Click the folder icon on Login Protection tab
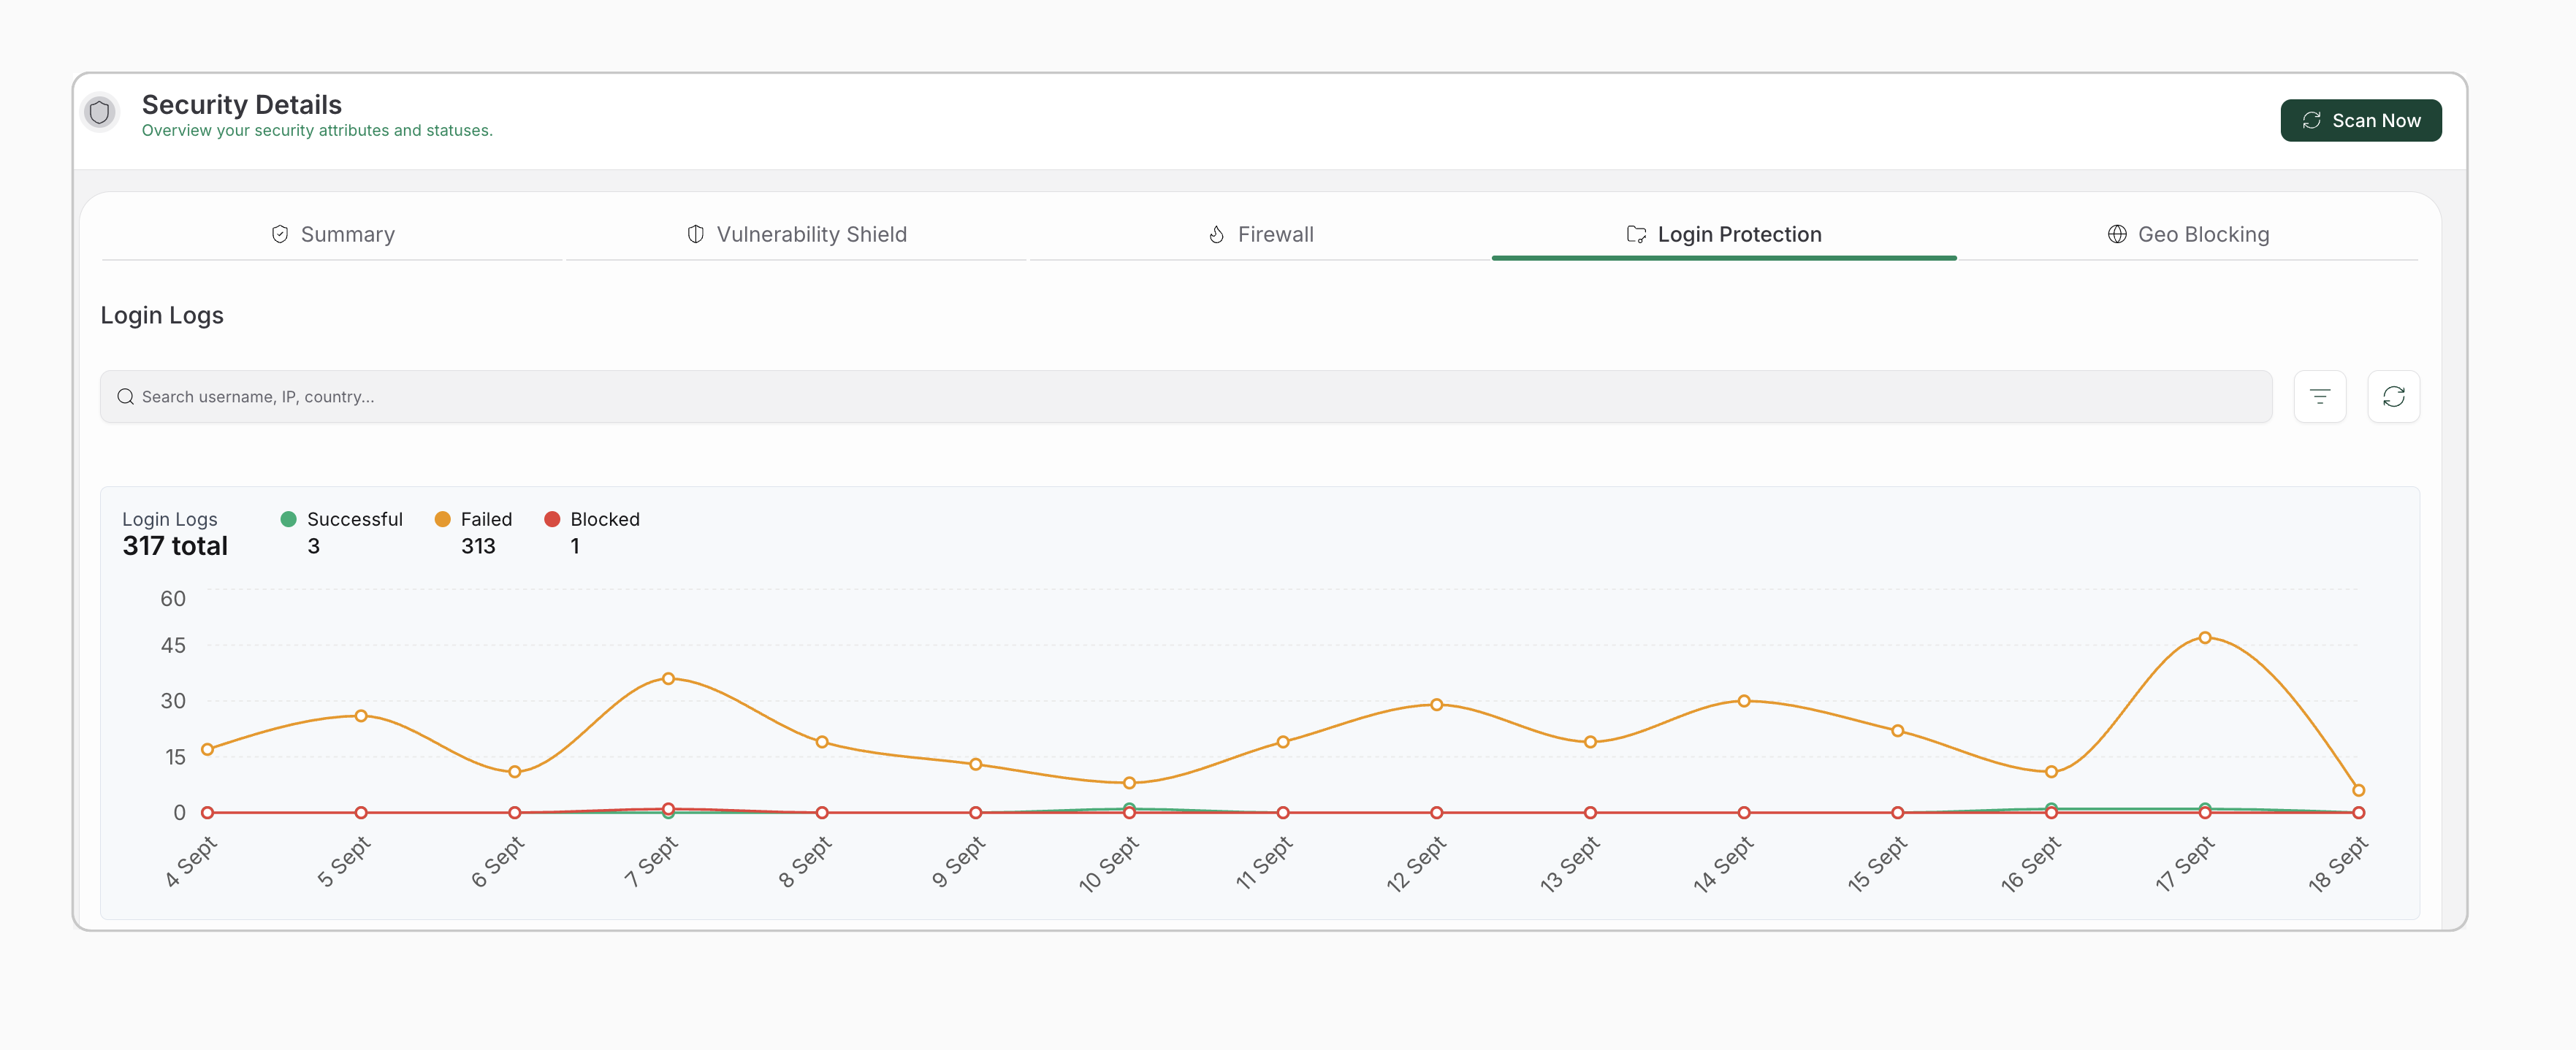 pos(1636,235)
